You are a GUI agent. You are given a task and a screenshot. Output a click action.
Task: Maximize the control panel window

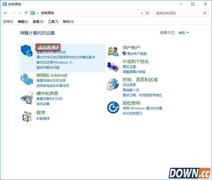click(x=193, y=4)
